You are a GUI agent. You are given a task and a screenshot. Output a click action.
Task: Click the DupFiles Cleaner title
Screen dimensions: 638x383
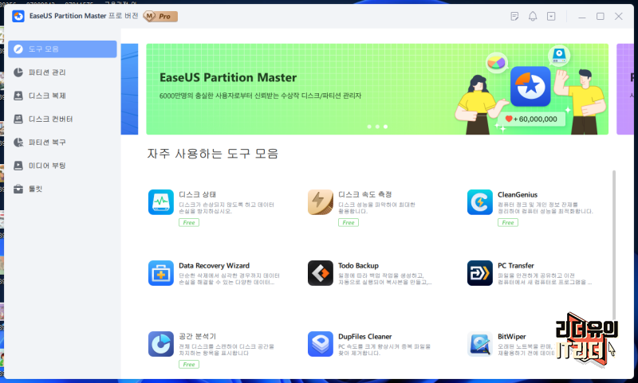pos(365,337)
